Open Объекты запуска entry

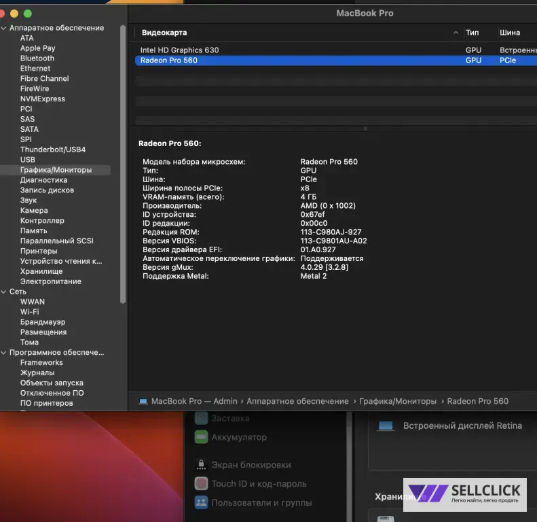point(52,383)
